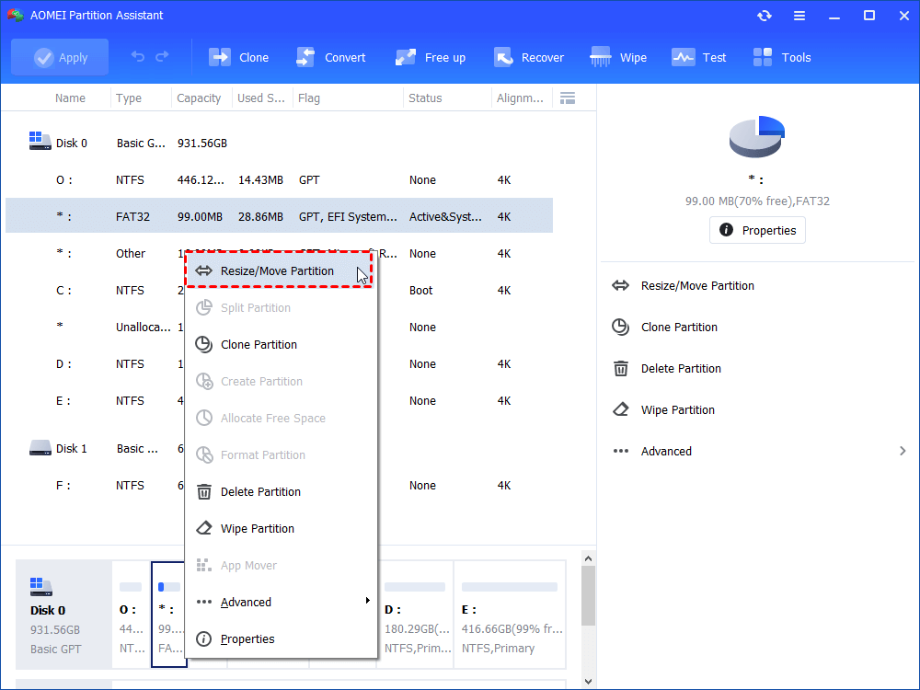
Task: Select the O: NTFS partition row
Action: tap(280, 180)
